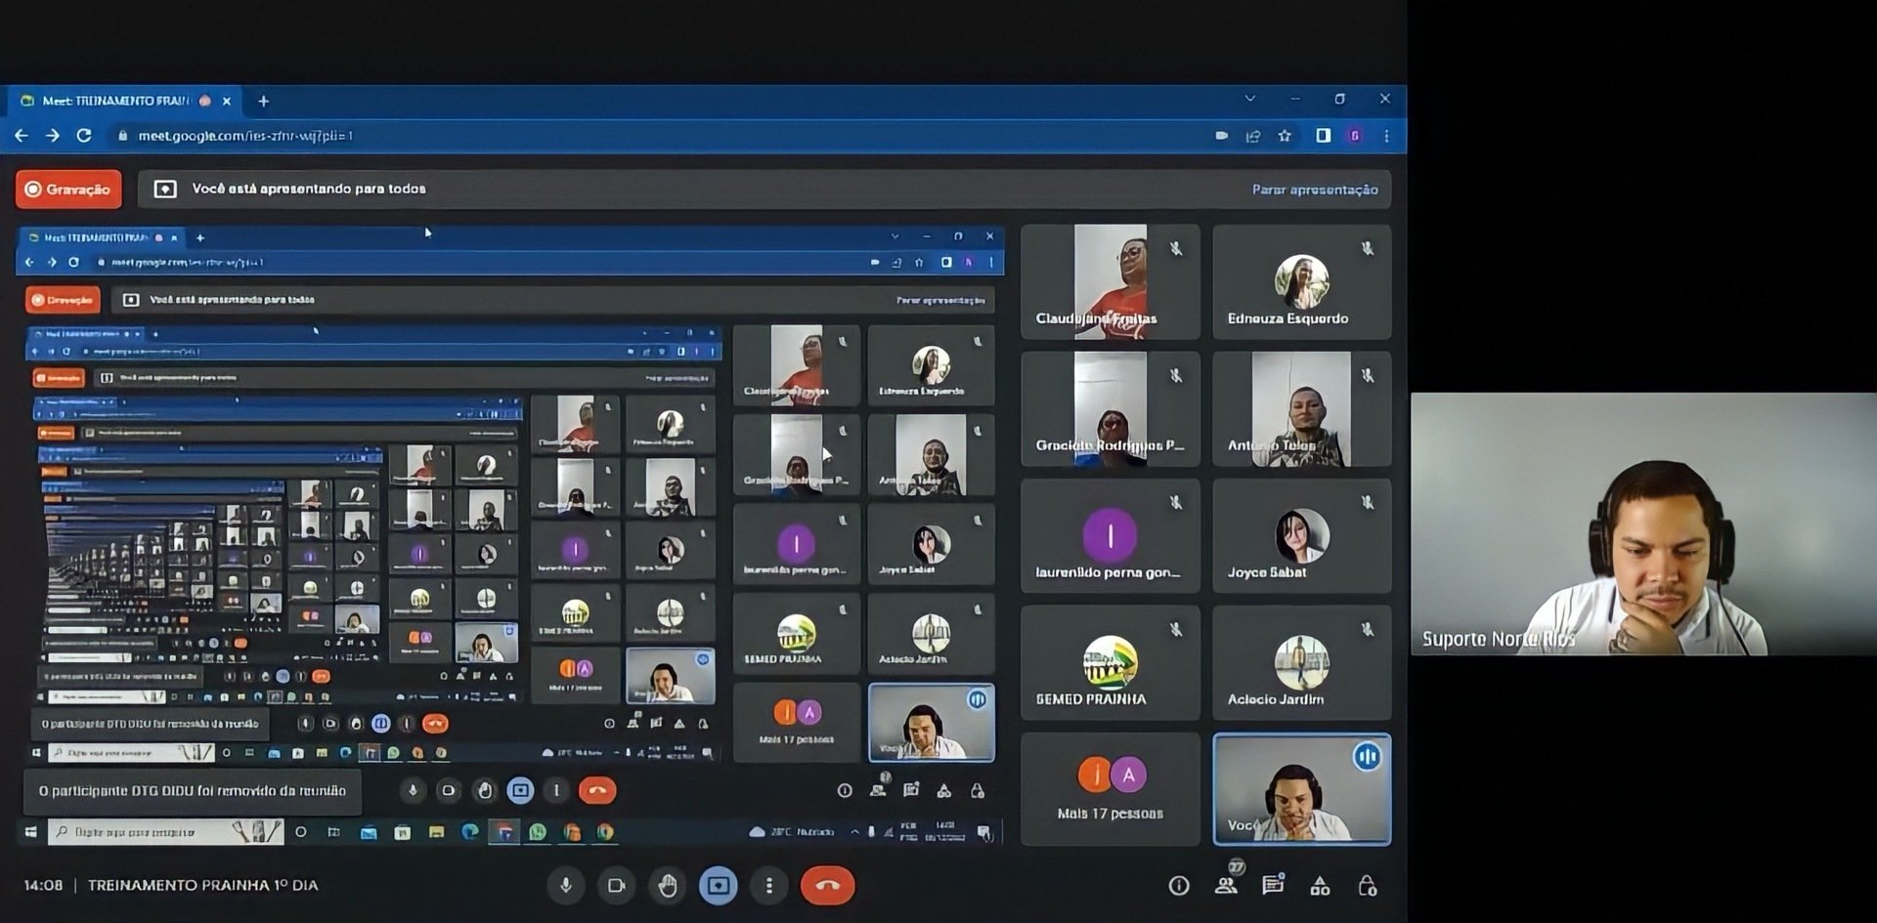Open host controls lock icon in main Meet bar
This screenshot has height=923, width=1877.
pos(1368,886)
